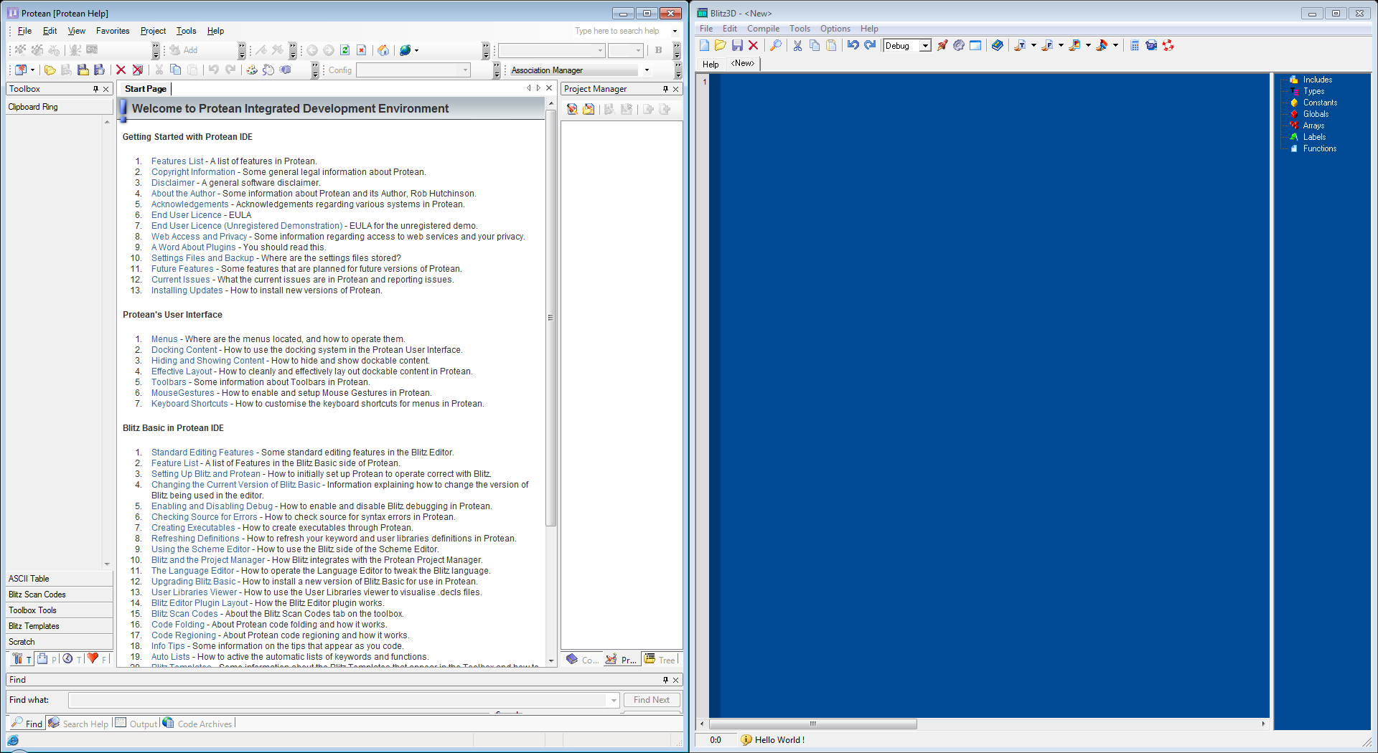Screen dimensions: 1378x753
Task: Toggle the pin on the Toolbox panel
Action: coord(95,89)
